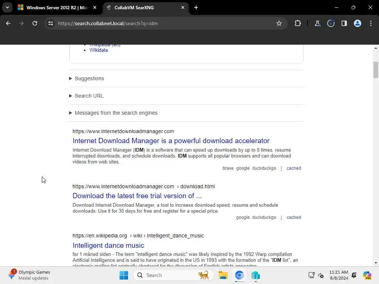The image size is (379, 284).
Task: Open the Wikidata link
Action: point(98,50)
